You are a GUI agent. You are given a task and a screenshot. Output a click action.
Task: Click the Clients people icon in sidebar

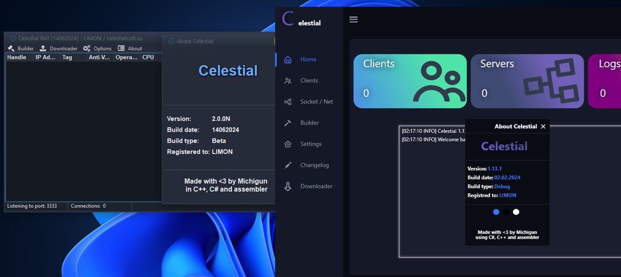coord(288,81)
